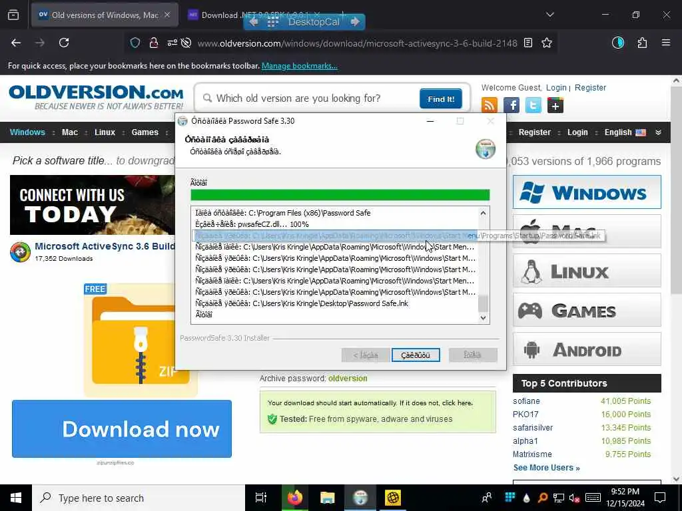
Task: Open the Windows notification center
Action: pos(660,498)
